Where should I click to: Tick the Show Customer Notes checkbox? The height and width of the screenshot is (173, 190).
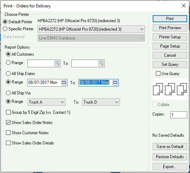(8, 133)
